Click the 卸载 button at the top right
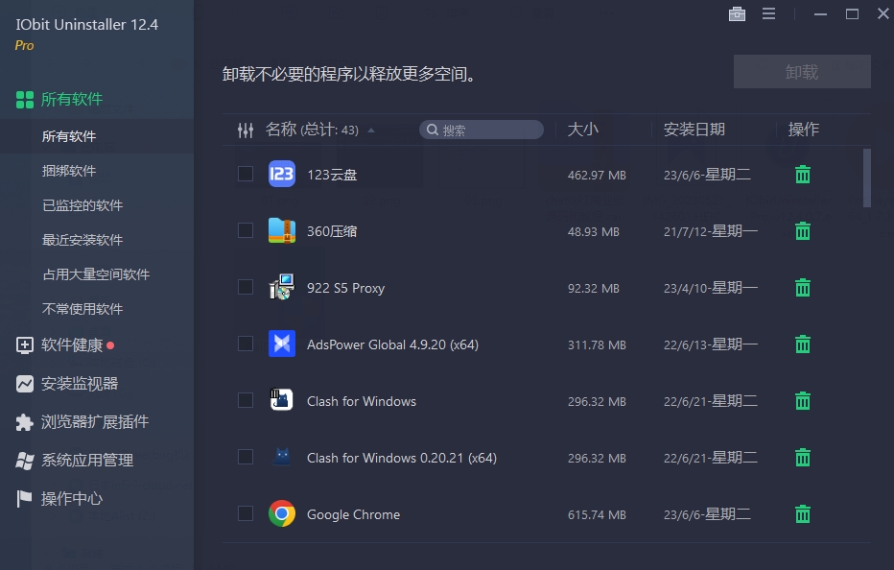 click(x=802, y=71)
